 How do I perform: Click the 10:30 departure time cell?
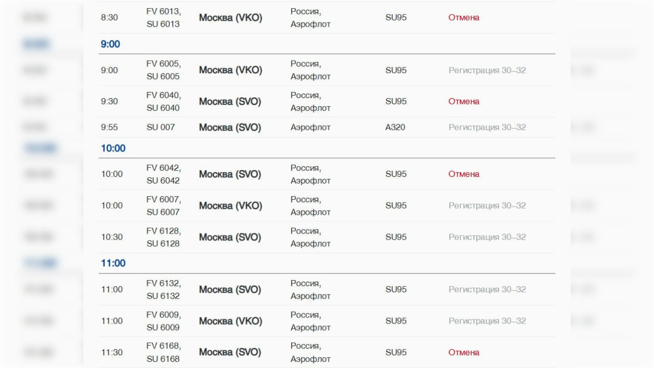112,237
